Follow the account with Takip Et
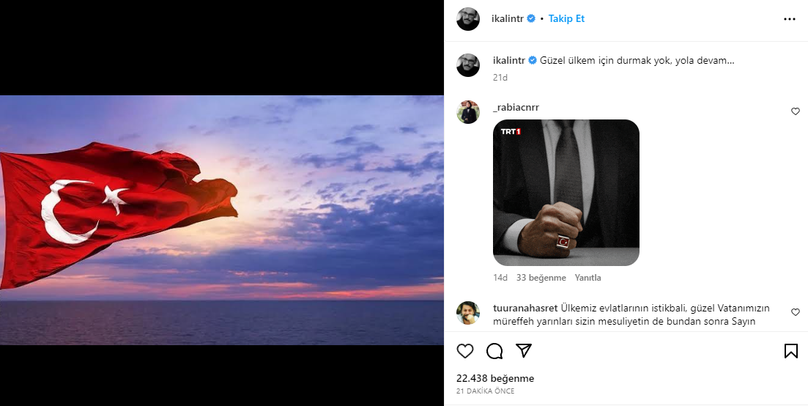This screenshot has width=808, height=406. click(x=566, y=19)
